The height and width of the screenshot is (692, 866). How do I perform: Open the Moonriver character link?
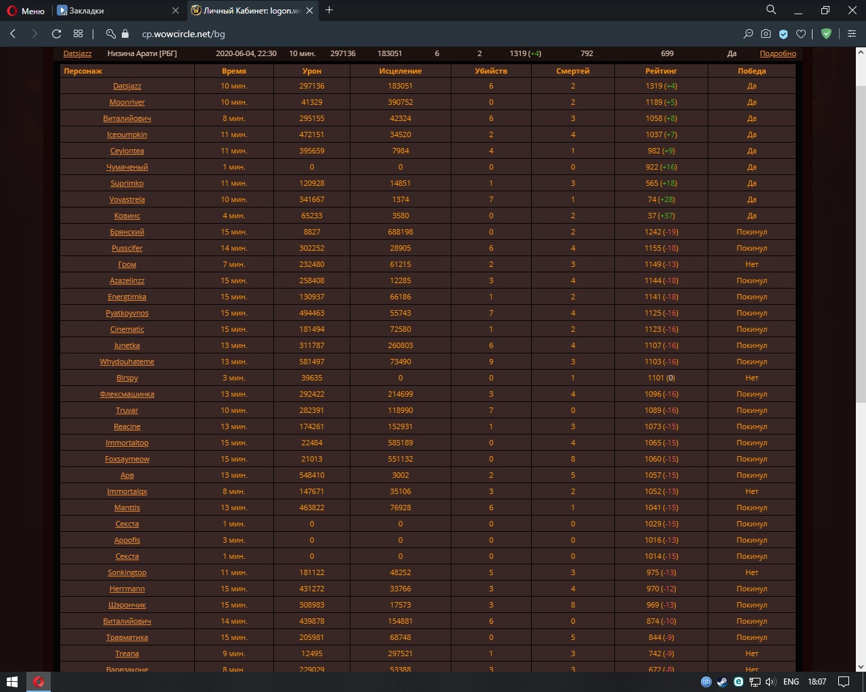coord(127,102)
